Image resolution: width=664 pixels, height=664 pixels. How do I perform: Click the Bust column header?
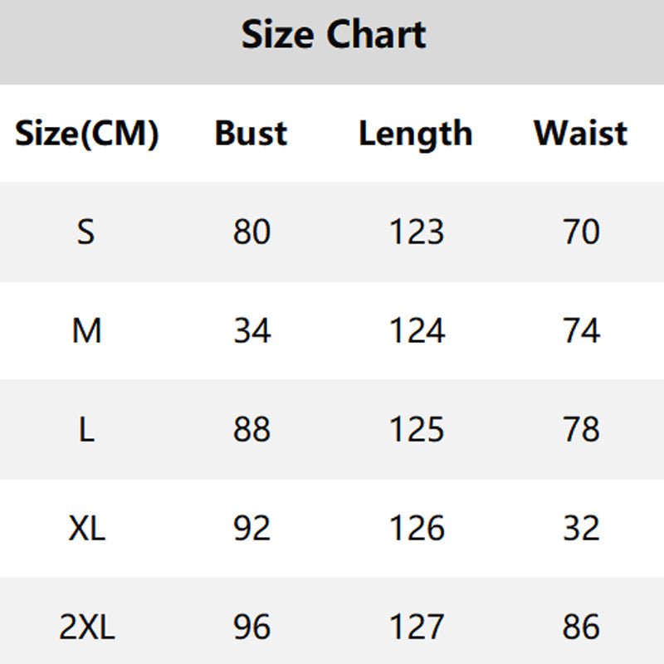click(x=251, y=134)
